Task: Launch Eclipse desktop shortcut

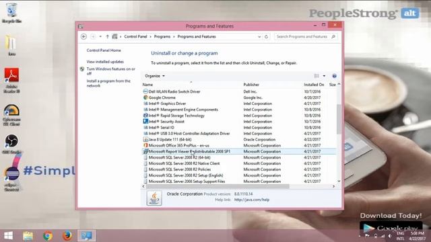Action: [x=11, y=178]
